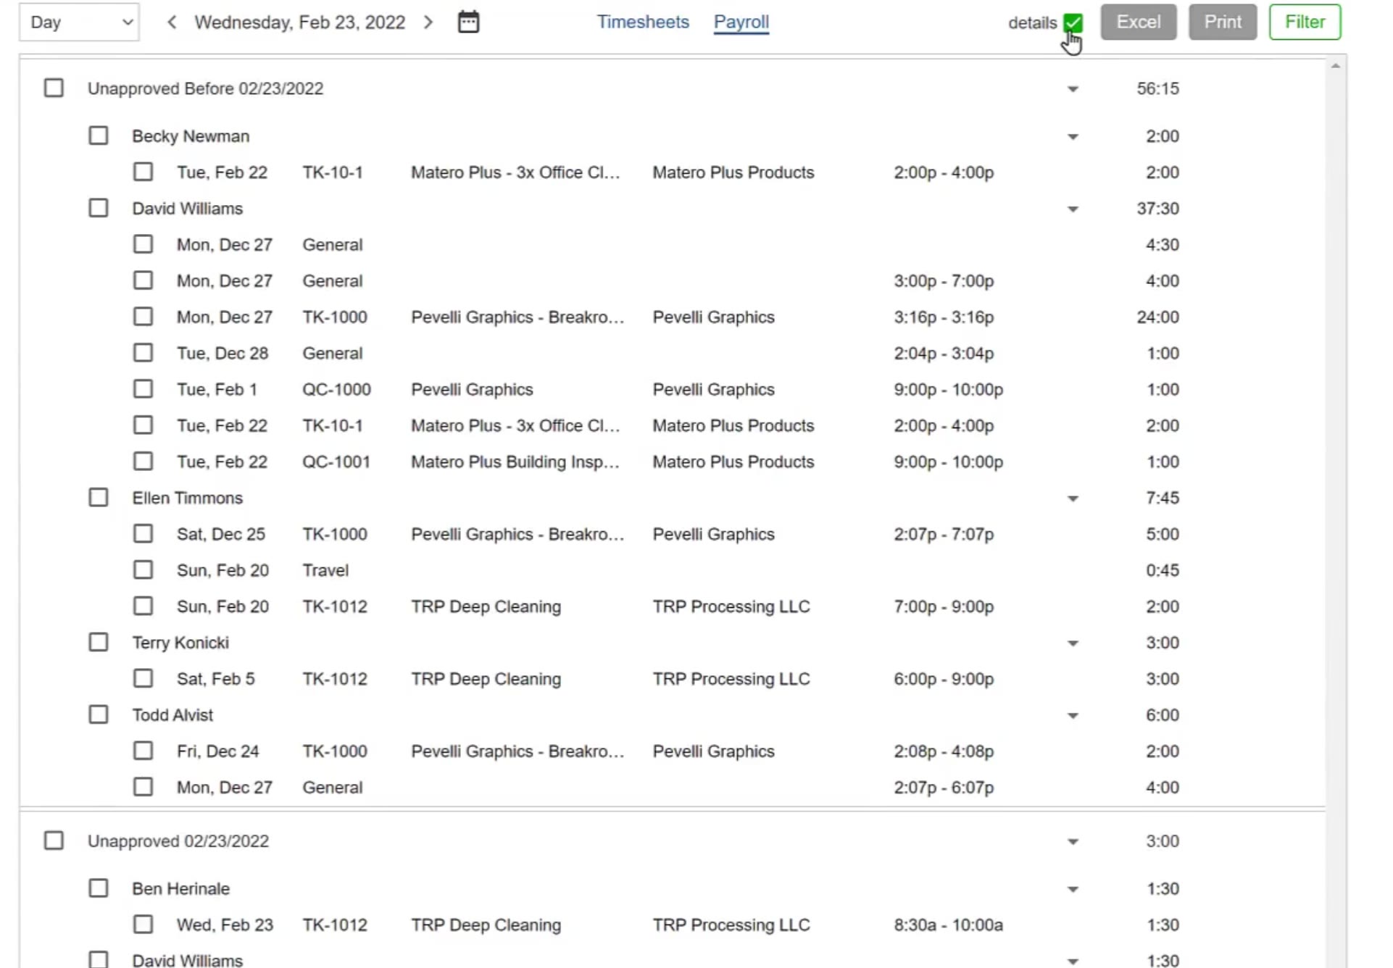Collapse the Unapproved 02/23/2022 group
1393x968 pixels.
(x=1073, y=842)
